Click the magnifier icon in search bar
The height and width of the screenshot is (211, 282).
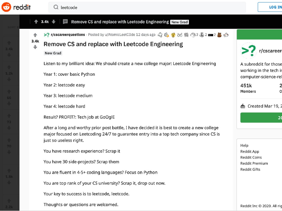point(56,7)
